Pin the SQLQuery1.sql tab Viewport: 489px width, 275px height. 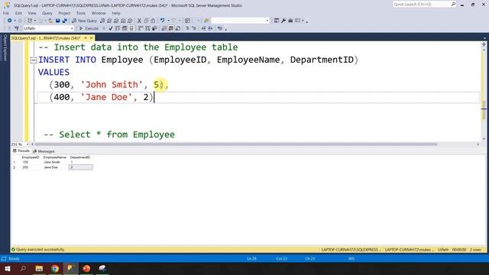[x=86, y=38]
